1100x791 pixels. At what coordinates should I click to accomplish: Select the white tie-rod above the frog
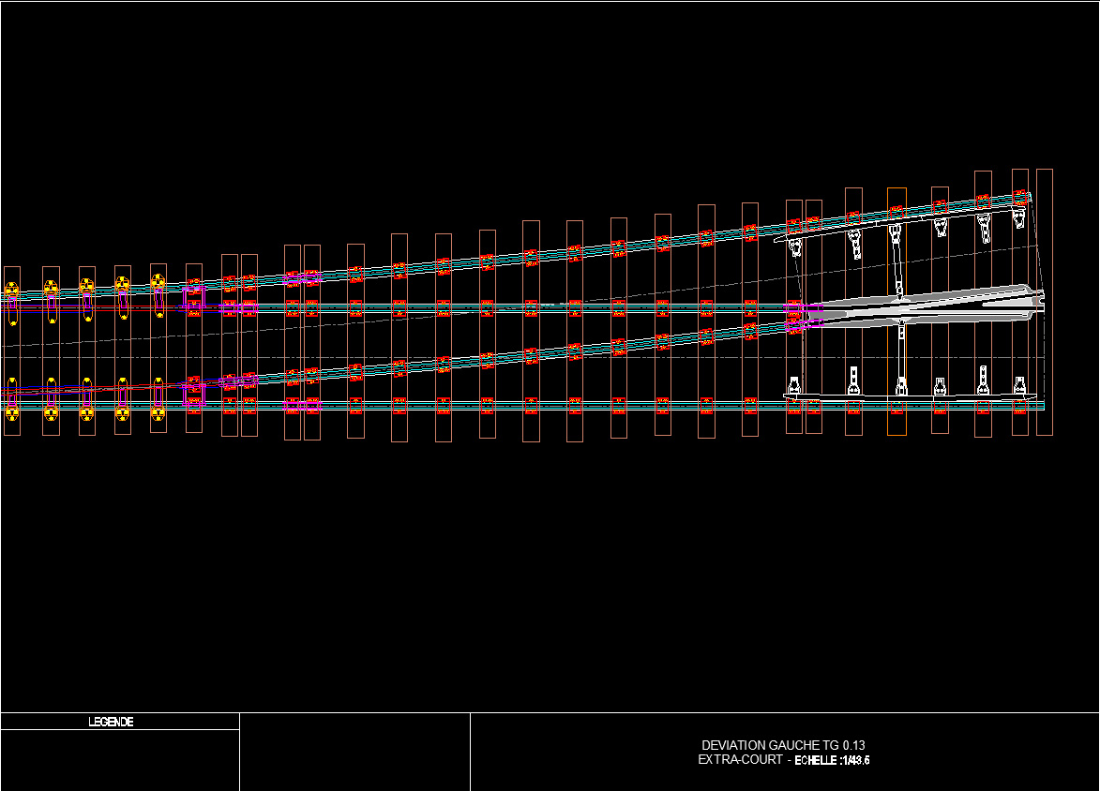897,261
